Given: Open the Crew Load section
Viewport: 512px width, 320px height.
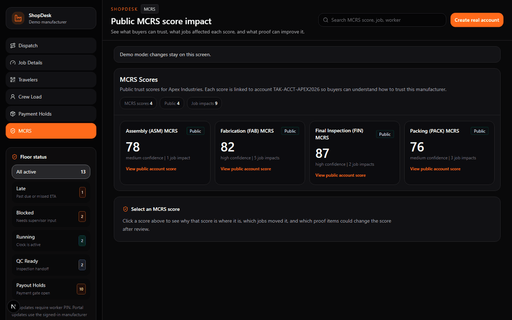Looking at the screenshot, I should coord(51,97).
